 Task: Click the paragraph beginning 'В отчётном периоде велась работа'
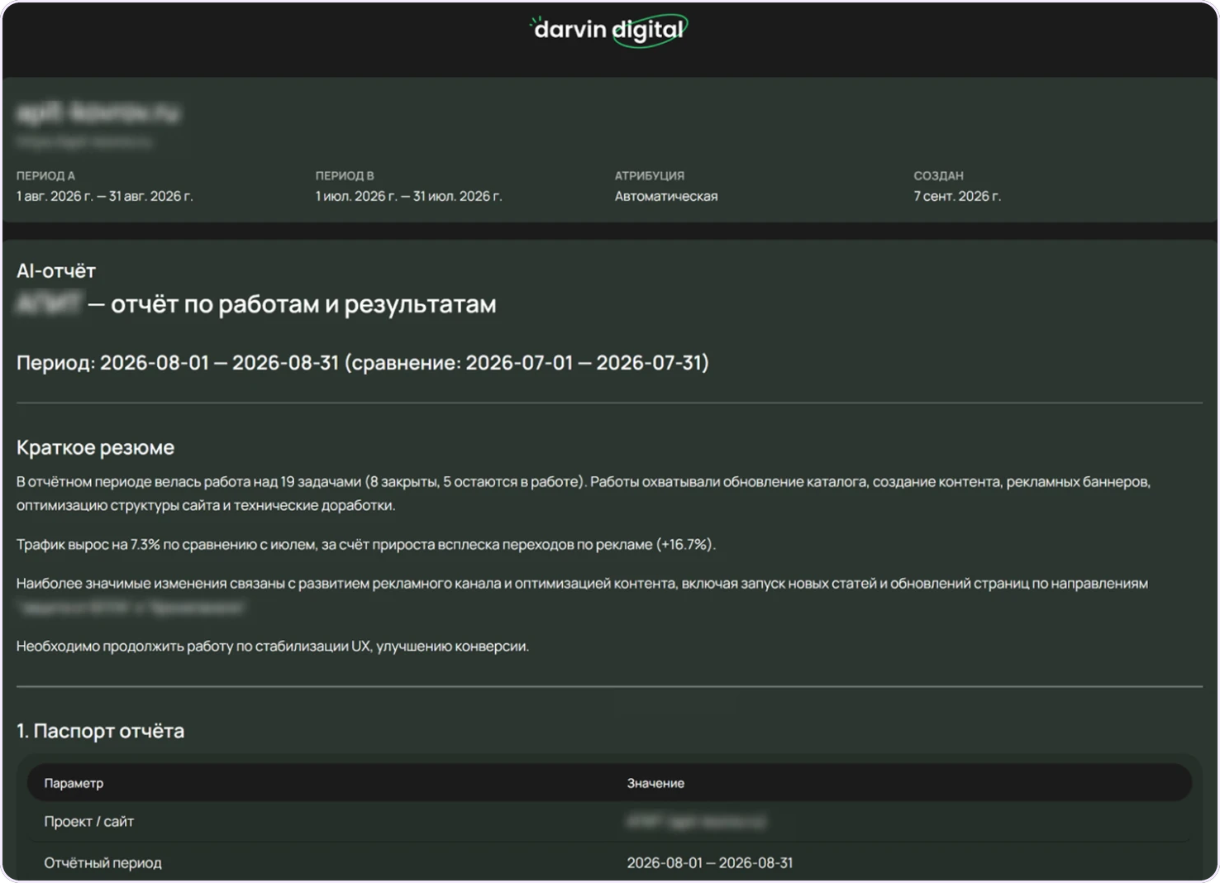pos(584,493)
